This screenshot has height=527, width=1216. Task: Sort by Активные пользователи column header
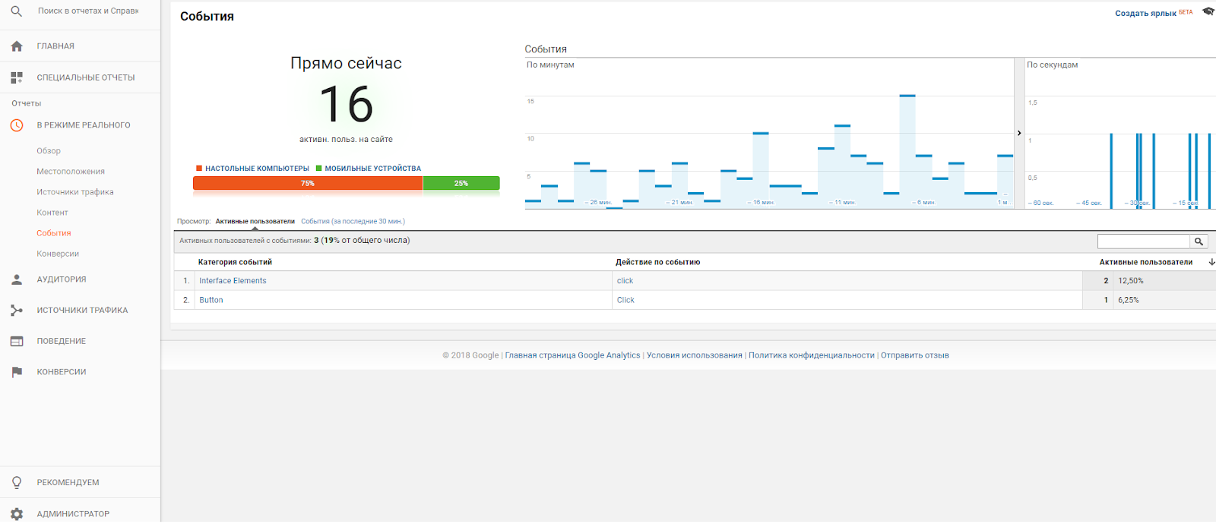point(1145,262)
